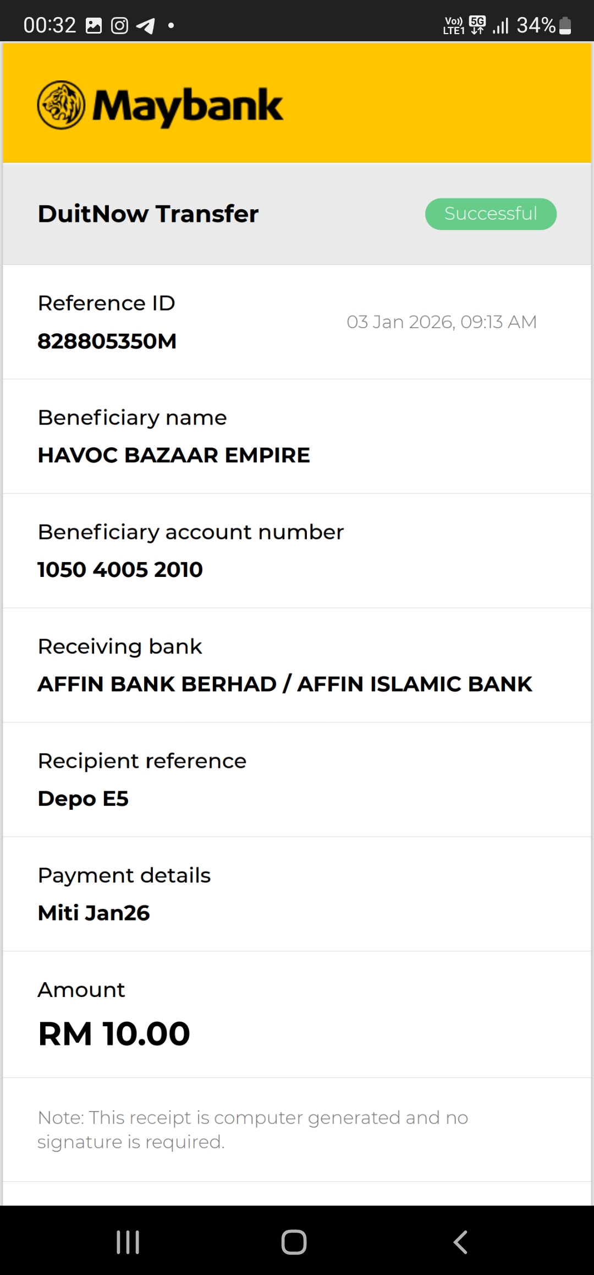Tap the DuitNow Transfer heading
The height and width of the screenshot is (1275, 594).
[148, 214]
